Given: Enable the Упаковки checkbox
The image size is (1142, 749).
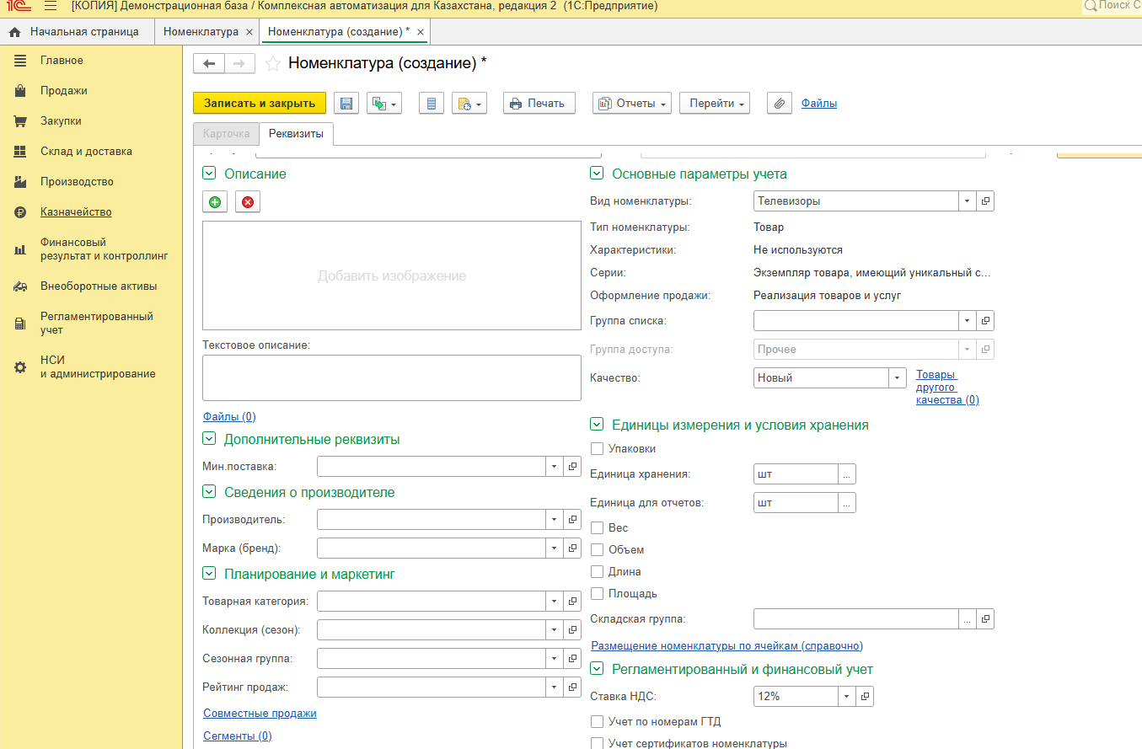Looking at the screenshot, I should point(598,449).
